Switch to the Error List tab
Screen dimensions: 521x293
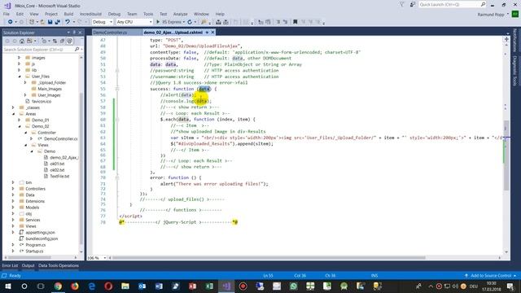(10, 265)
